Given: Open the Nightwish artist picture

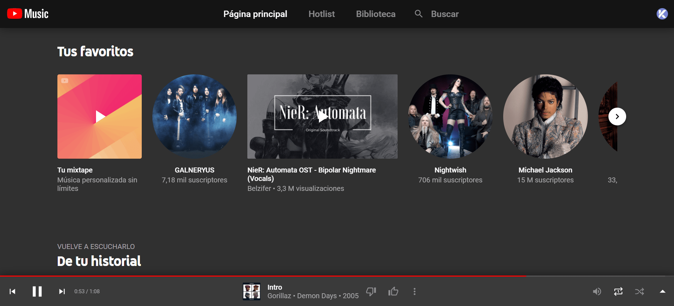Looking at the screenshot, I should click(450, 117).
